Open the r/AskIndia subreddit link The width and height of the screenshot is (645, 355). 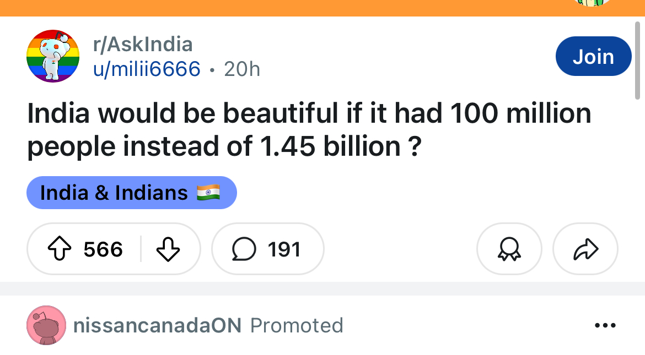coord(143,45)
